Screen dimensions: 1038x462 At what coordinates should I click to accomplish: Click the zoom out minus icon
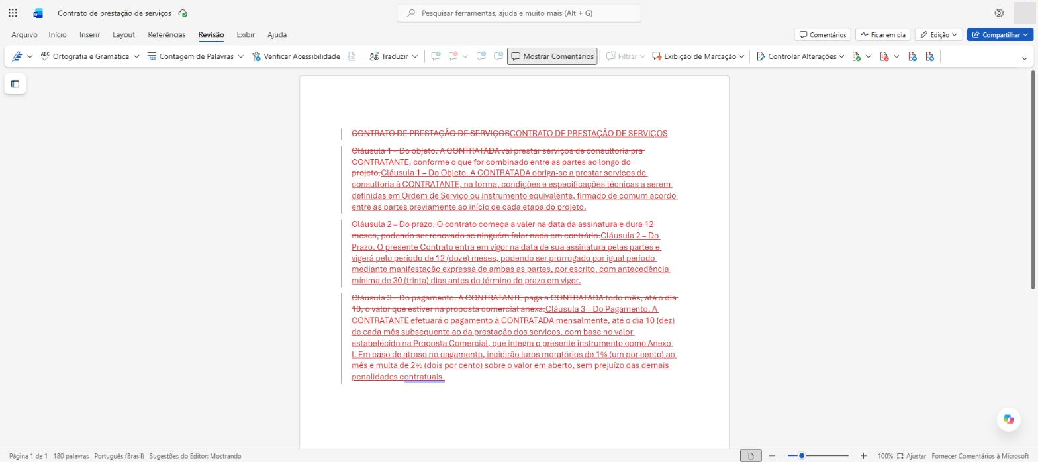click(x=772, y=455)
